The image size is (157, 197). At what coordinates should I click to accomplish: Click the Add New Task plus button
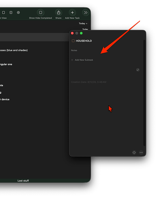point(72,13)
